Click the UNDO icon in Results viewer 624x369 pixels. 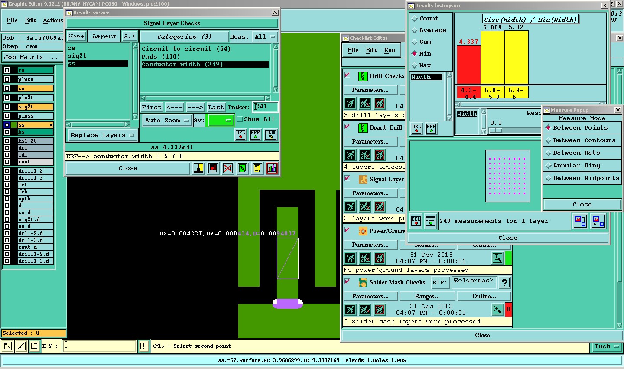point(271,134)
